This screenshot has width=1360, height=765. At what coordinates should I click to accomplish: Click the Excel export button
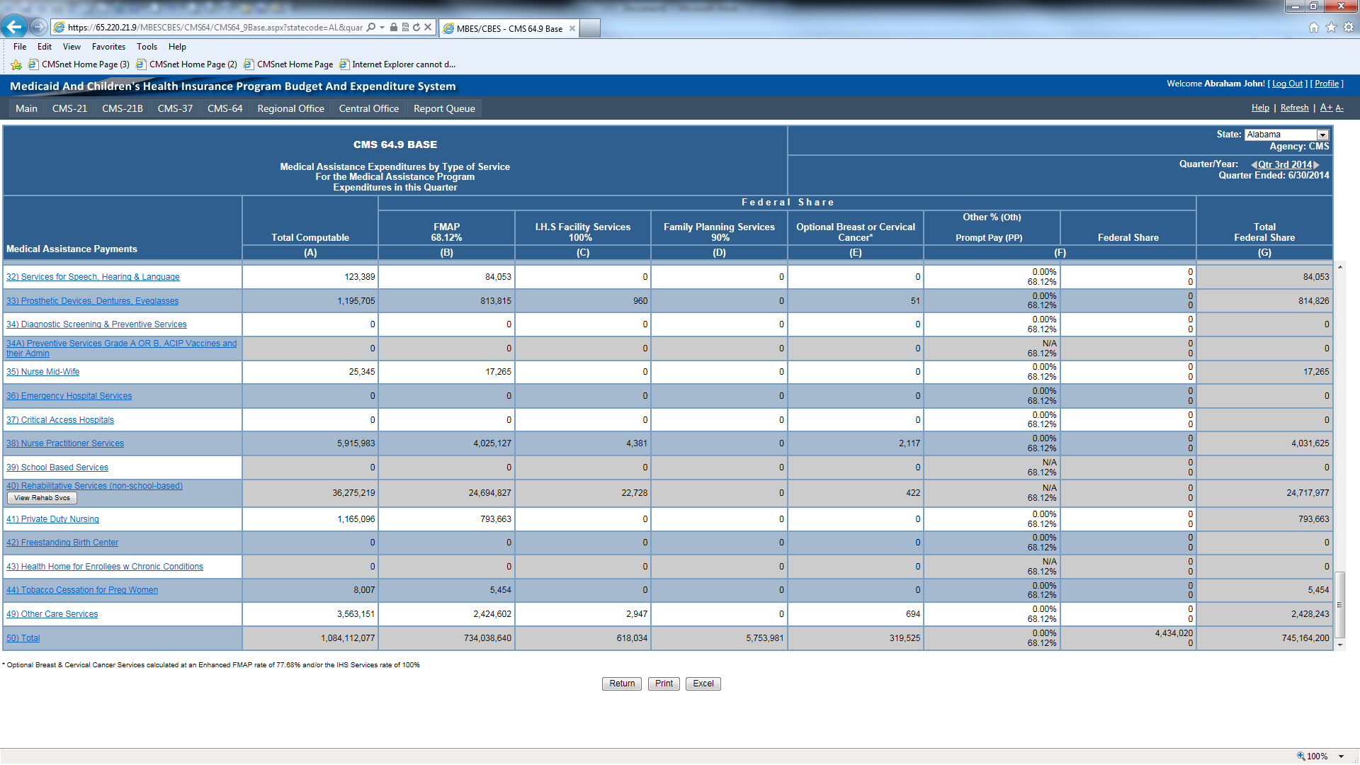click(703, 684)
